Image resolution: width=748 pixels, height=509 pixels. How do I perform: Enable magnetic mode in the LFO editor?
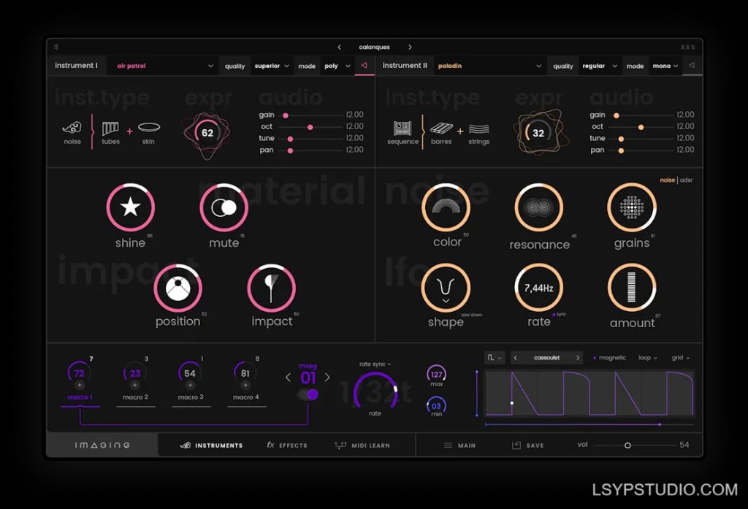[x=611, y=358]
